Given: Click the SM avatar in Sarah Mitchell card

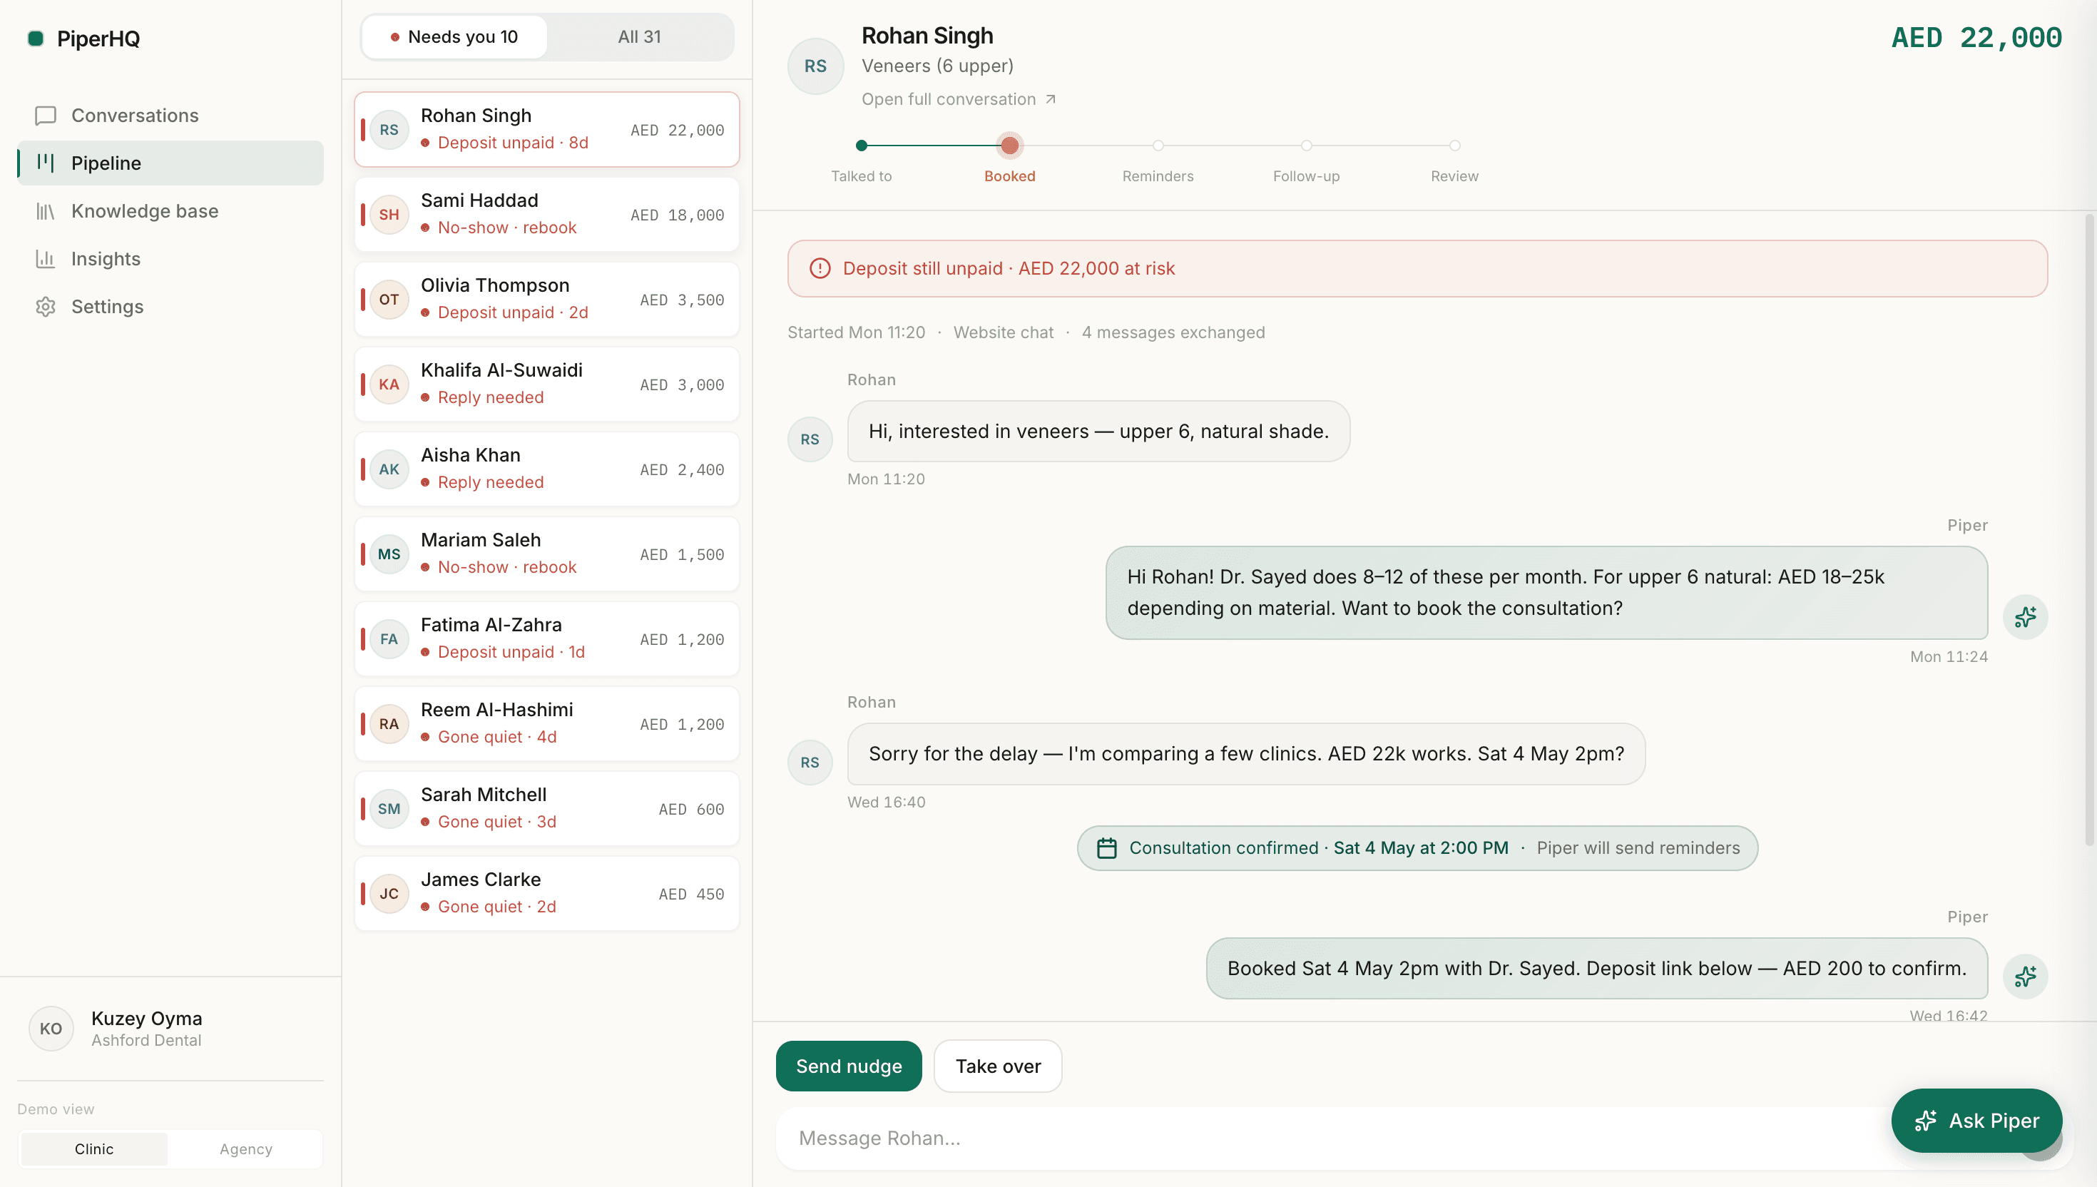Looking at the screenshot, I should 389,808.
